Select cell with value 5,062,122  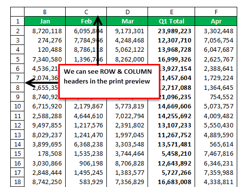127,49
